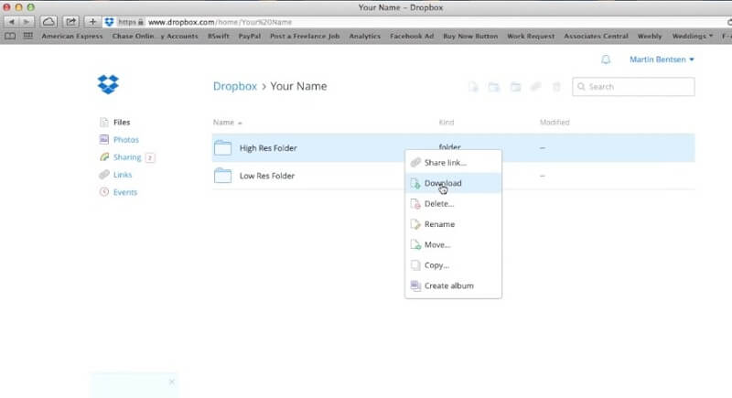
Task: Click the Files sidebar icon
Action: click(104, 123)
